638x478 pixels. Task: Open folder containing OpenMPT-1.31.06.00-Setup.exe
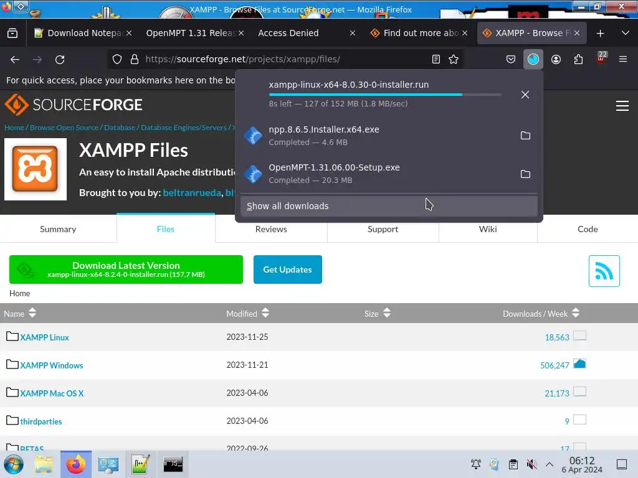click(x=525, y=174)
